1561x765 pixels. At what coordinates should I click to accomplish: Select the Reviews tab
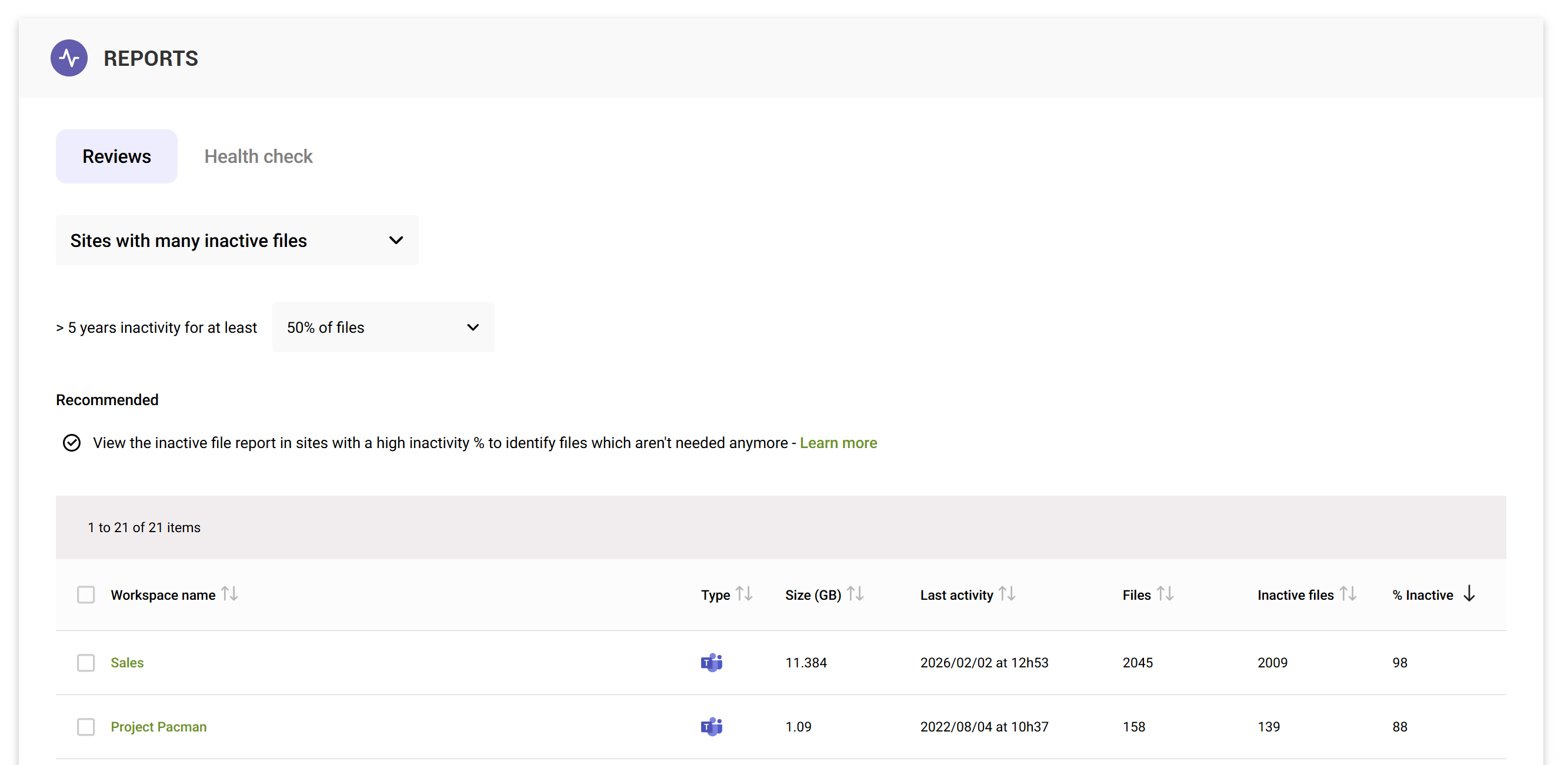[116, 156]
